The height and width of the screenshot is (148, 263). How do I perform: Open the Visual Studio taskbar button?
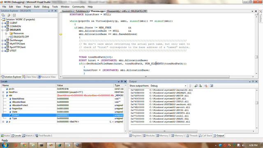tap(51, 145)
